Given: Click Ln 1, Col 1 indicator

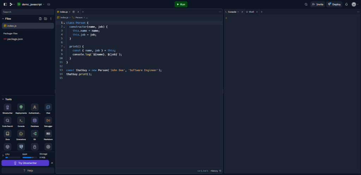Looking at the screenshot, I should point(203,171).
